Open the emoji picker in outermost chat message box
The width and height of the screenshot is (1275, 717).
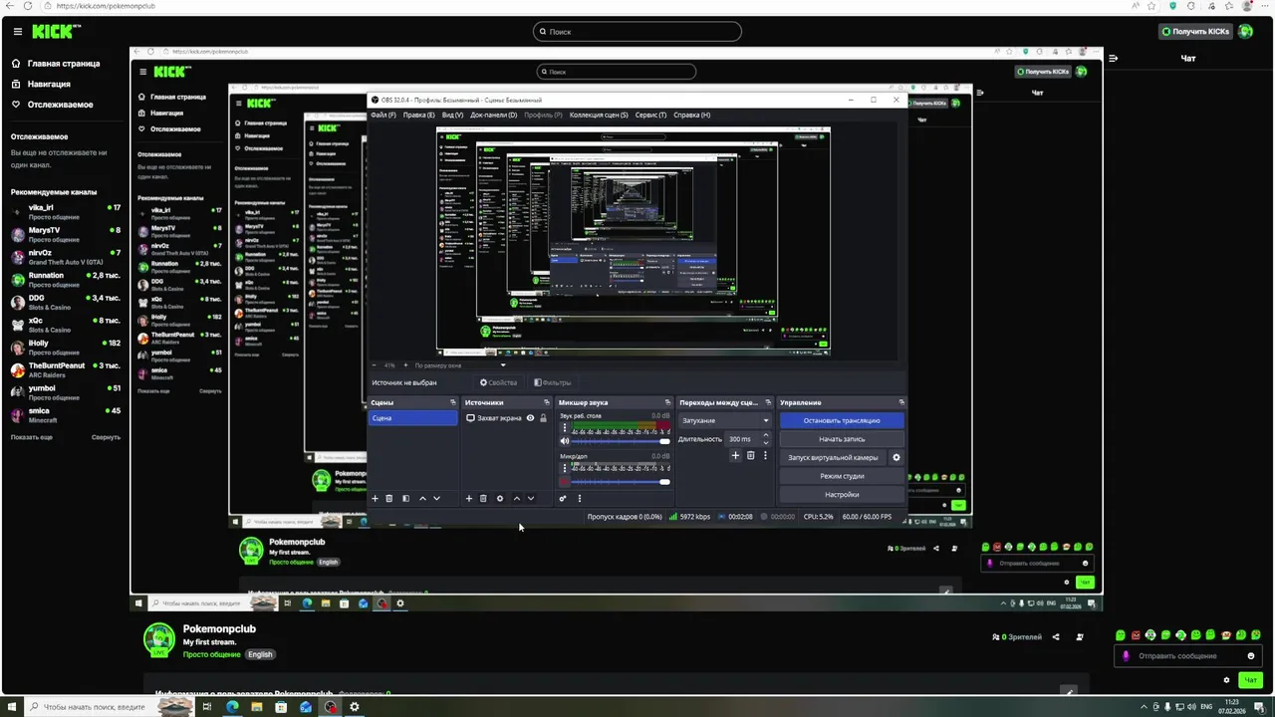pyautogui.click(x=1251, y=656)
